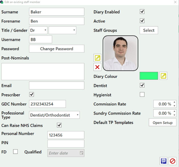Image resolution: width=179 pixels, height=167 pixels.
Task: Toggle the Hygienist checkbox
Action: point(142,94)
